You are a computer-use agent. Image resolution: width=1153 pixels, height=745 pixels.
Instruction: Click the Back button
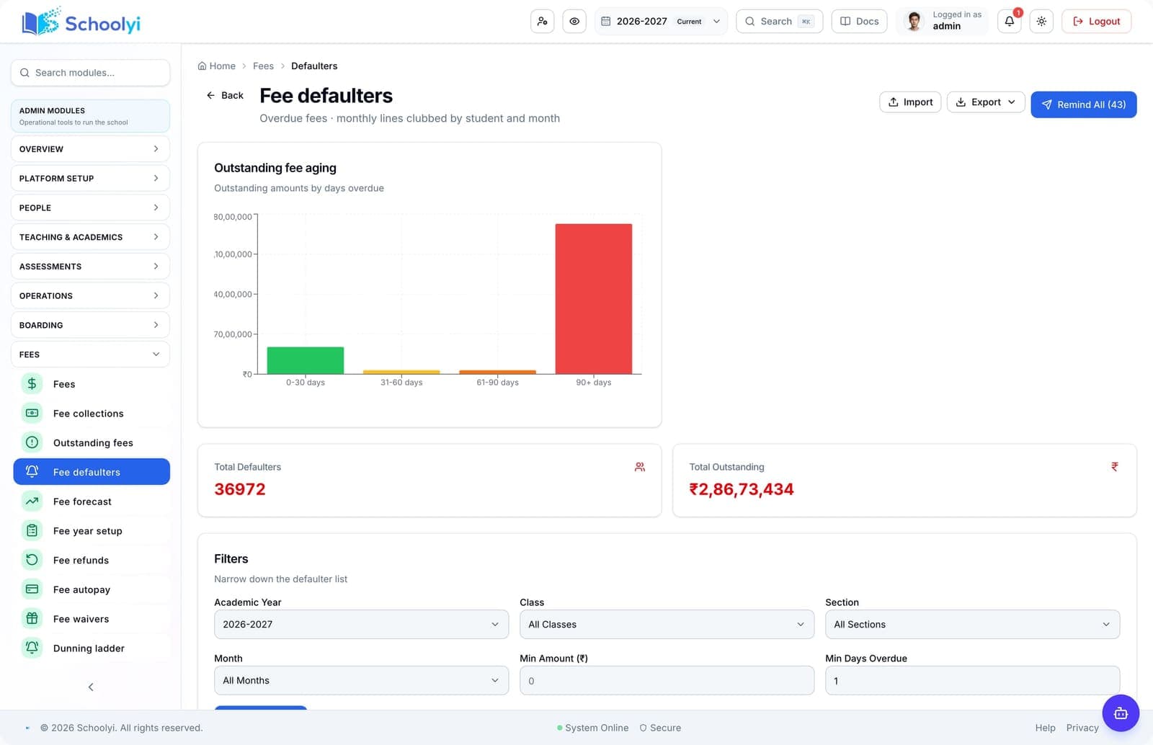pyautogui.click(x=225, y=95)
